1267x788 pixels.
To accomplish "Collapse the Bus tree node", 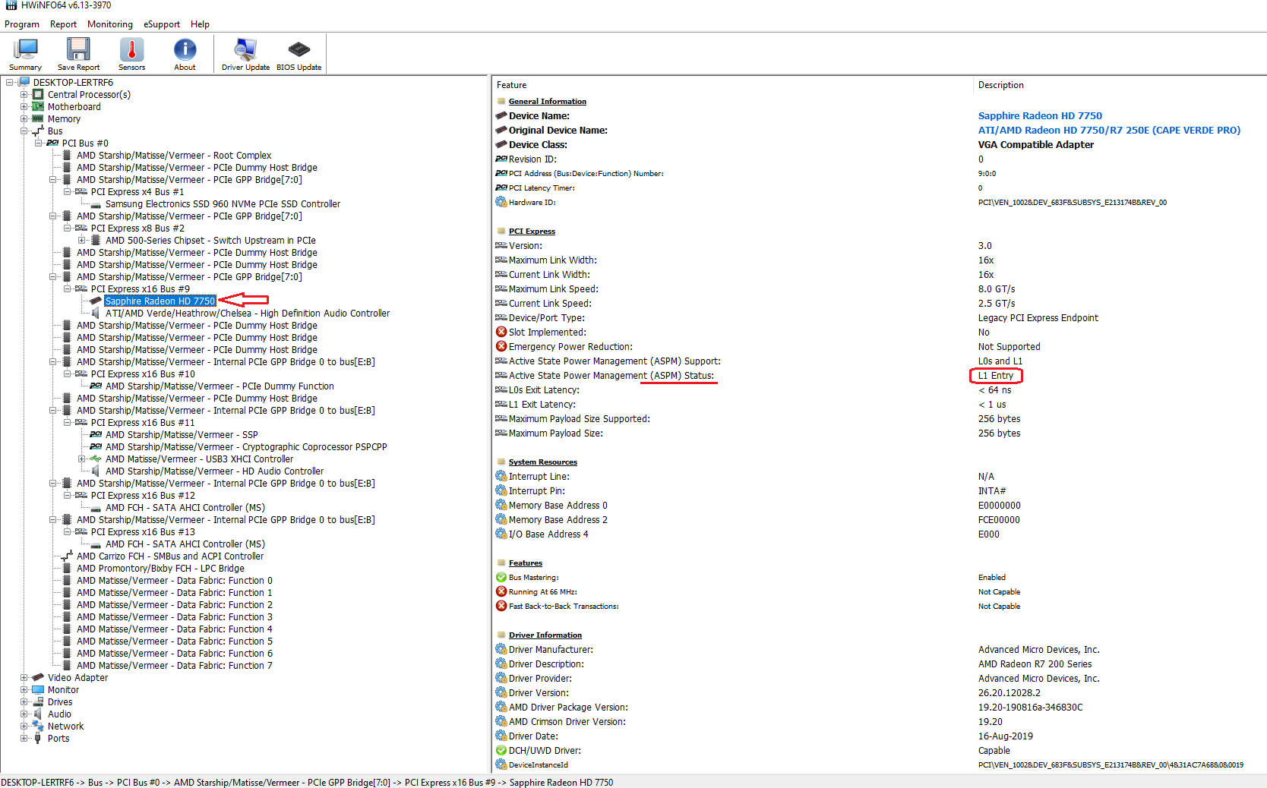I will click(x=24, y=131).
